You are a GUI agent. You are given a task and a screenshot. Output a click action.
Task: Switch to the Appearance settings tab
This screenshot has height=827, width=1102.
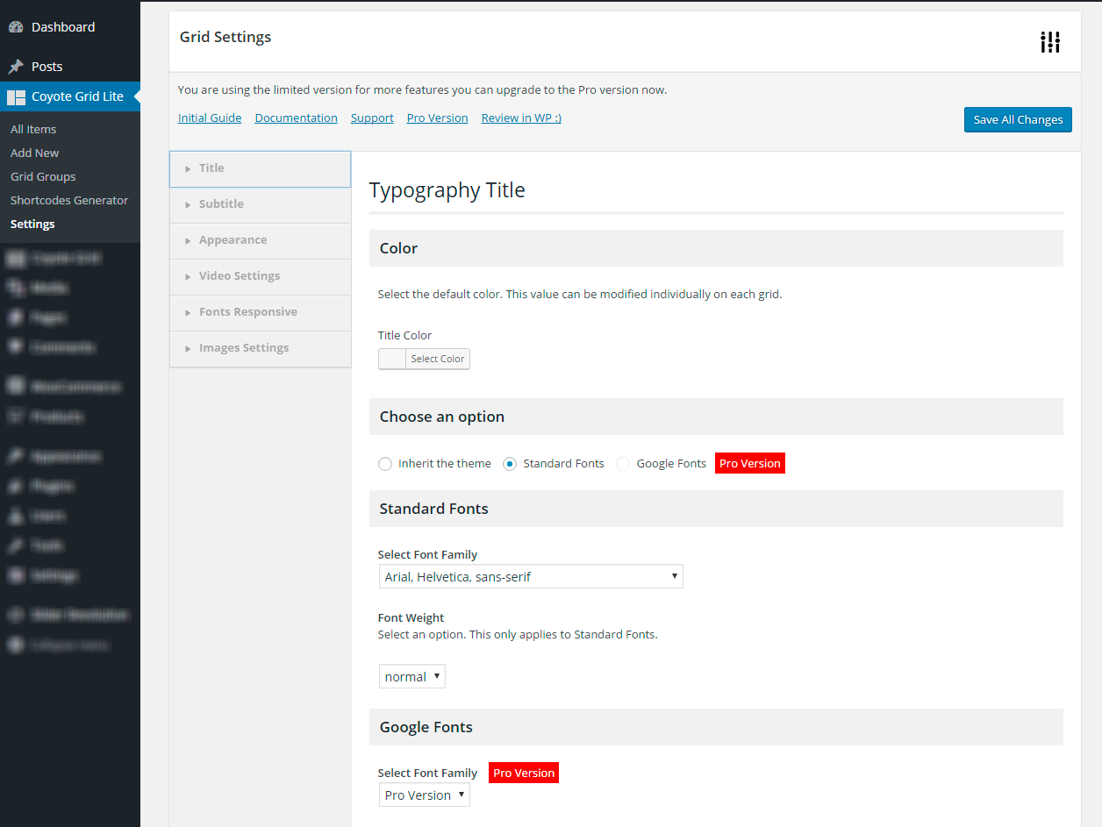tap(233, 240)
